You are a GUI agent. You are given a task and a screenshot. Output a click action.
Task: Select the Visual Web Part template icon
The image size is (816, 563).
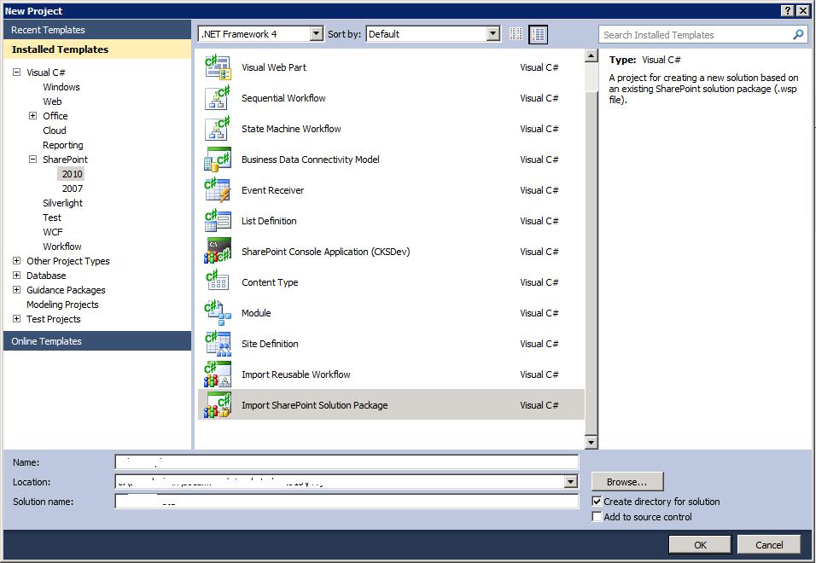pos(218,67)
